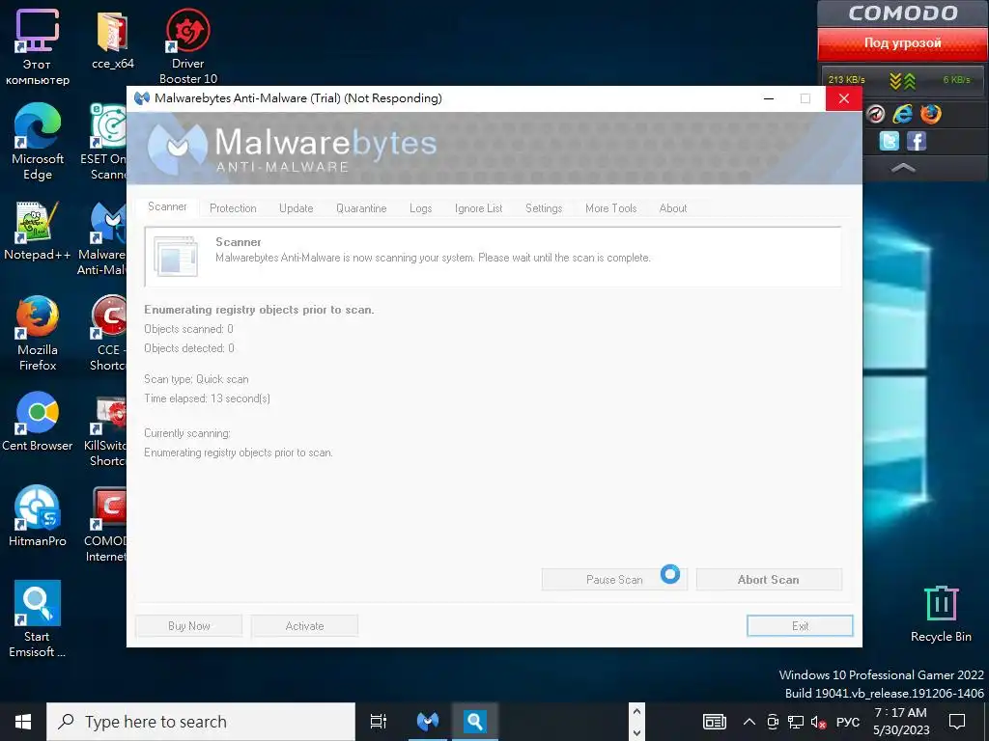
Task: Click Malwarebytes title bar app icon
Action: click(142, 98)
